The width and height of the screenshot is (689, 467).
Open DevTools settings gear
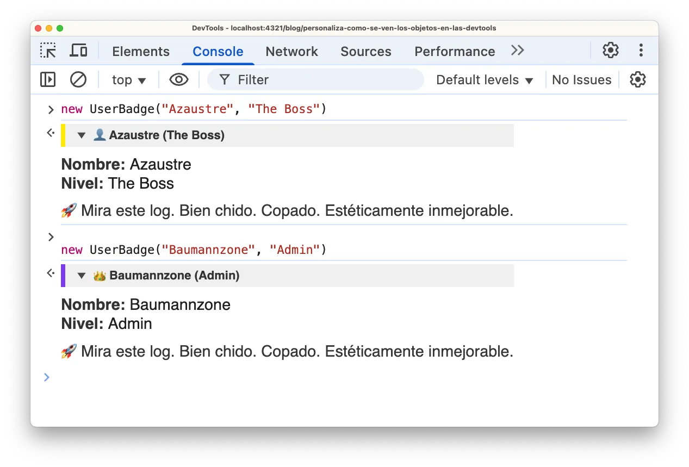point(610,50)
